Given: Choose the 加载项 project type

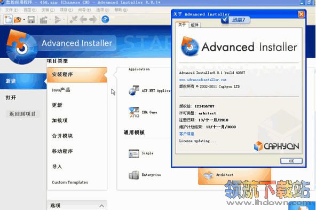Looking at the screenshot, I should click(60, 120).
